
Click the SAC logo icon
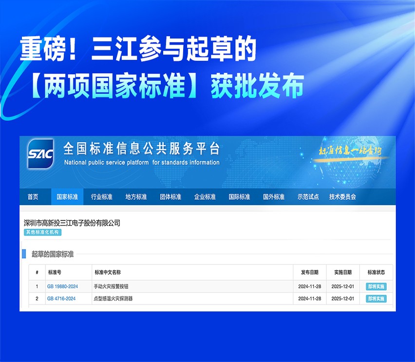40,154
